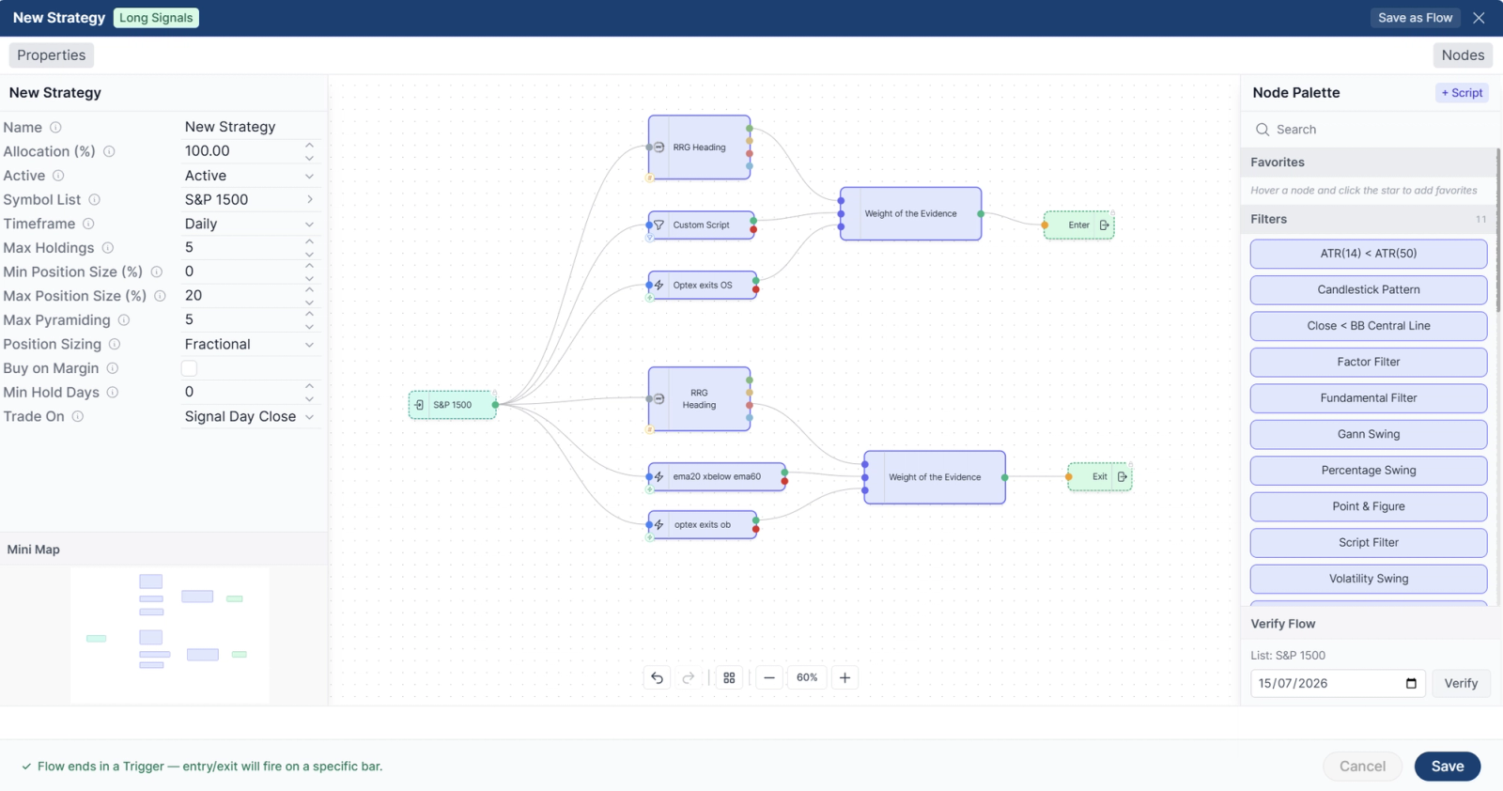
Task: Click the verify date field 15/07/2026
Action: pos(1338,683)
